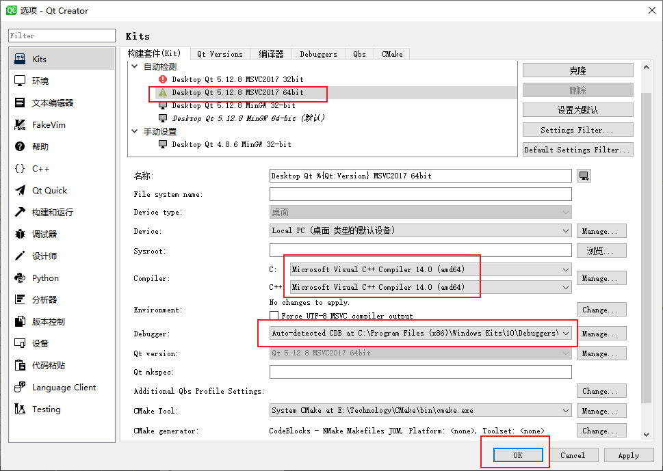The height and width of the screenshot is (471, 663).
Task: Click the 克隆 button
Action: pyautogui.click(x=577, y=70)
